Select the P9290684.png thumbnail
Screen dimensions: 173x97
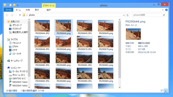pos(63,74)
